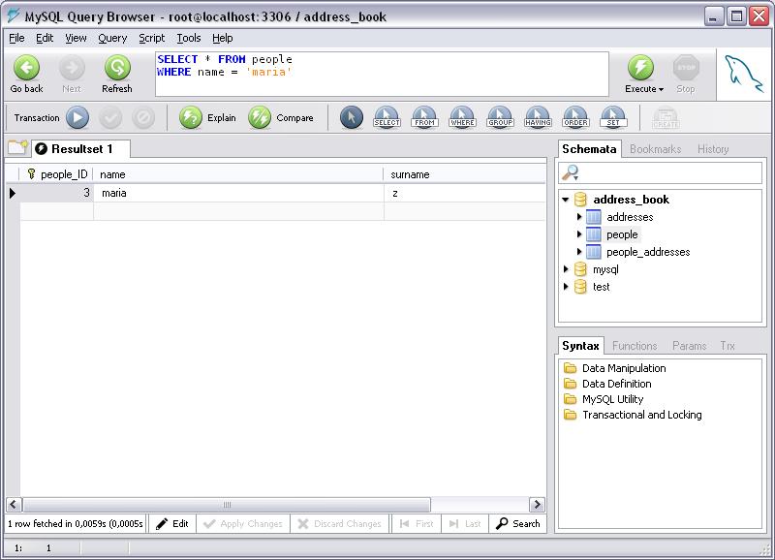This screenshot has height=560, width=775.
Task: Select the surname cell containing z
Action: pyautogui.click(x=465, y=193)
